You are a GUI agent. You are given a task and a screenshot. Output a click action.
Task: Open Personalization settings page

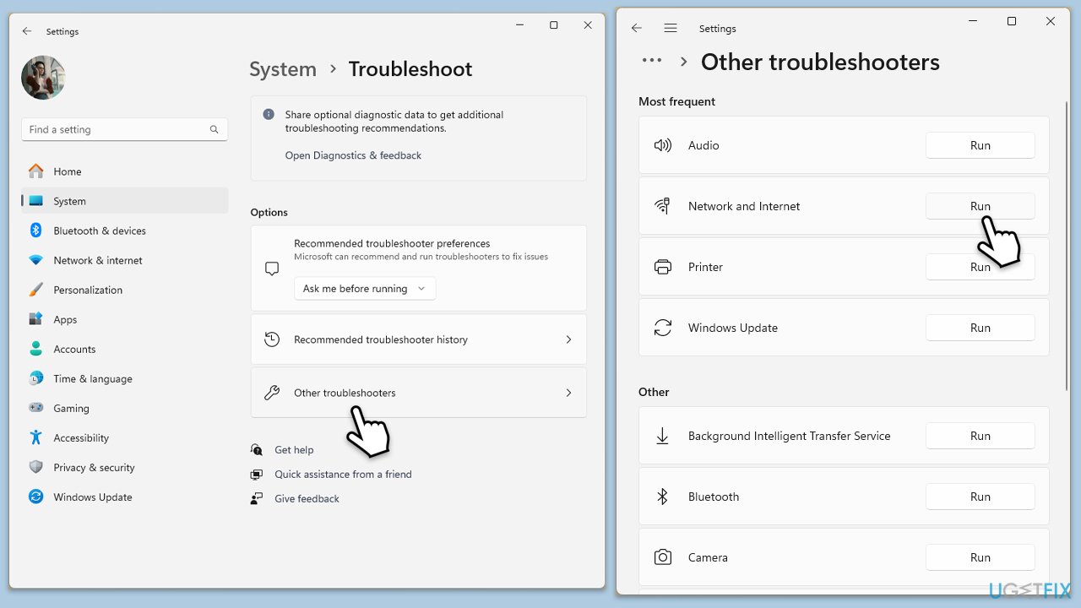pyautogui.click(x=88, y=290)
